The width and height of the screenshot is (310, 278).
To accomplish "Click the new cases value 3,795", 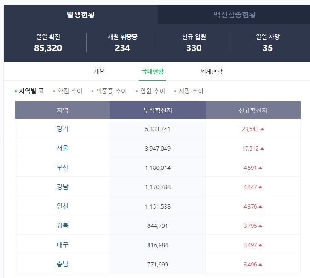I will (250, 226).
